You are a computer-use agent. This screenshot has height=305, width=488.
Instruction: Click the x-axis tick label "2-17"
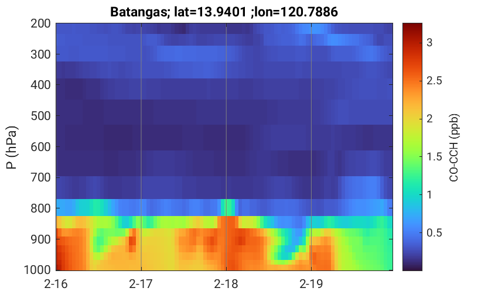click(141, 284)
